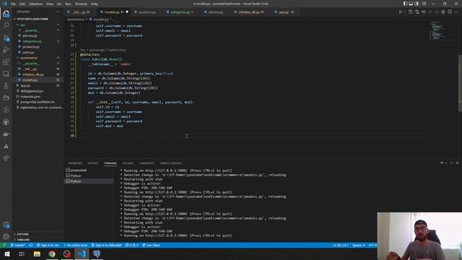Maximize the terminal panel size
The width and height of the screenshot is (462, 260).
(x=452, y=163)
